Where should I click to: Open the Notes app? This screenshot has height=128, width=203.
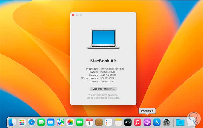click(118, 122)
